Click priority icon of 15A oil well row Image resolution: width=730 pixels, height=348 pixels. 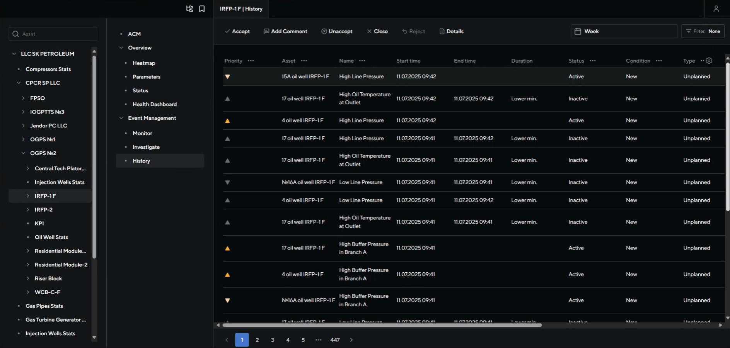point(227,76)
